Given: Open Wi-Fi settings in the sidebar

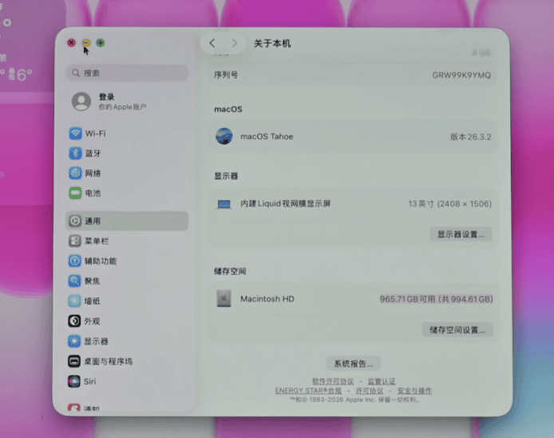Looking at the screenshot, I should [95, 133].
